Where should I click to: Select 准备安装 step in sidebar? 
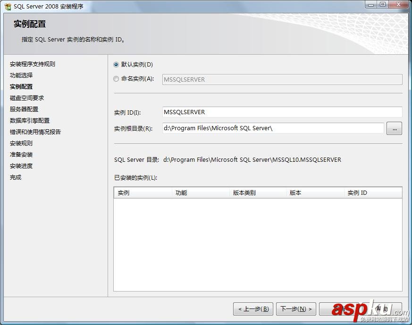[x=21, y=155]
